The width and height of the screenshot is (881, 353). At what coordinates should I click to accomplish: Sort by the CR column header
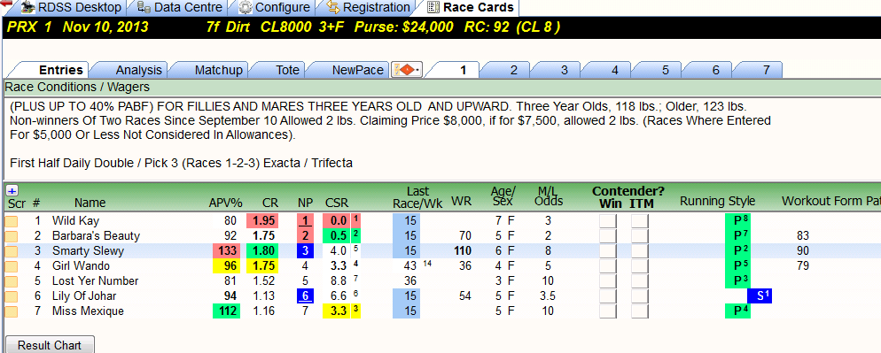pos(270,203)
